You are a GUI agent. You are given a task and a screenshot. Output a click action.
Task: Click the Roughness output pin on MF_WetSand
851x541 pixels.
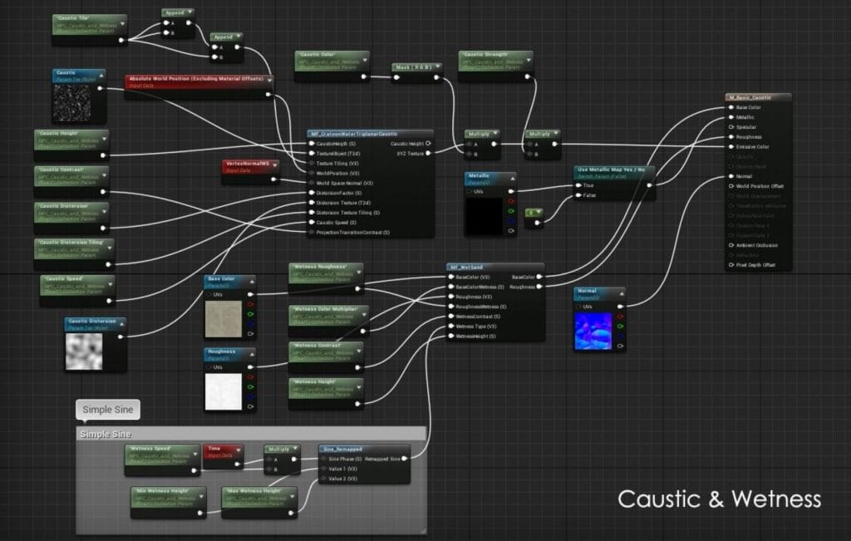pos(539,287)
